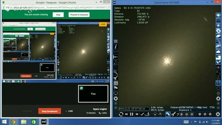
Task: Toggle comets visibility icon
Action: click(x=218, y=41)
